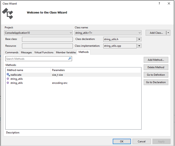Switch to the Commands tab

pos(12,52)
